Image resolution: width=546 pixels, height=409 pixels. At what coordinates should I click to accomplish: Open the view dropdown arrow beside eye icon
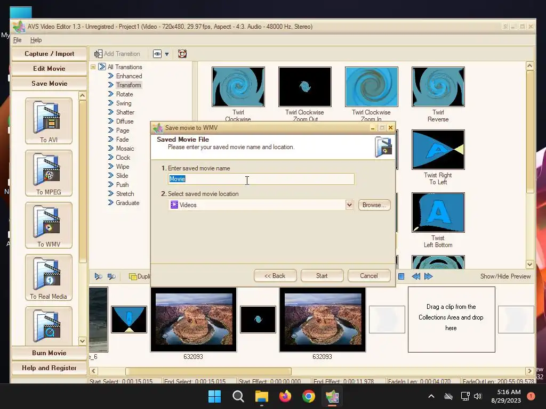point(167,54)
